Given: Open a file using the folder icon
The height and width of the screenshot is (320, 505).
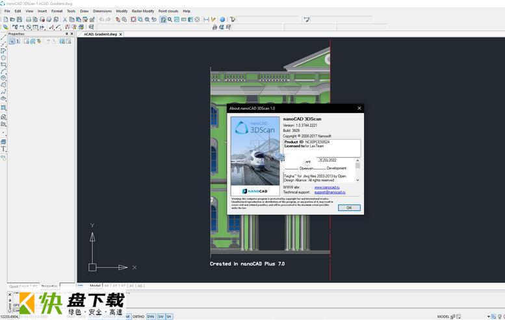Looking at the screenshot, I should click(12, 19).
